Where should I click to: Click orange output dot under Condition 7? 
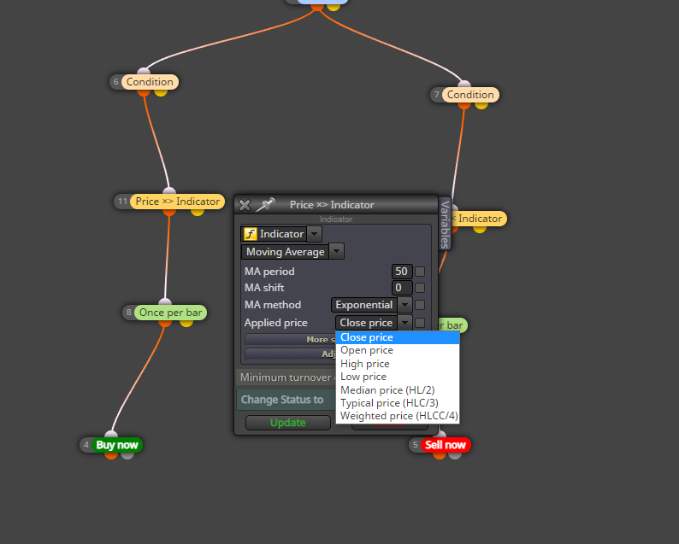[x=463, y=105]
